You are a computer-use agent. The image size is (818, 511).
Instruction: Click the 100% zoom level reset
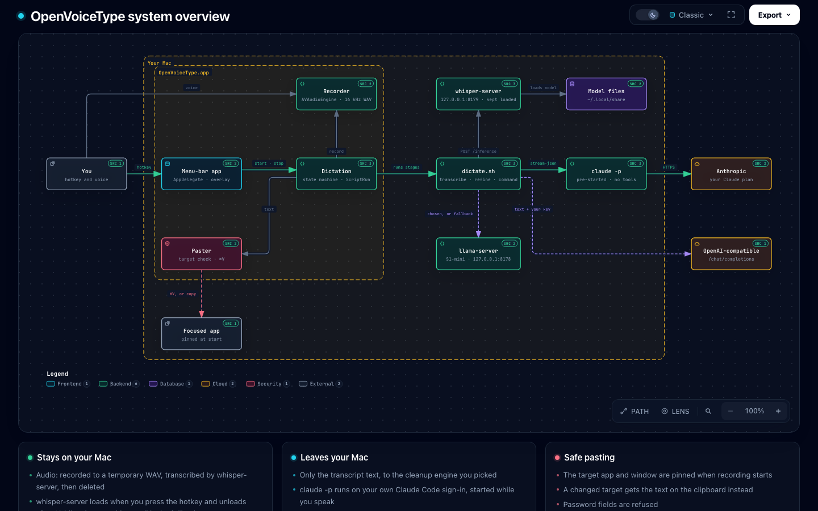pyautogui.click(x=754, y=411)
